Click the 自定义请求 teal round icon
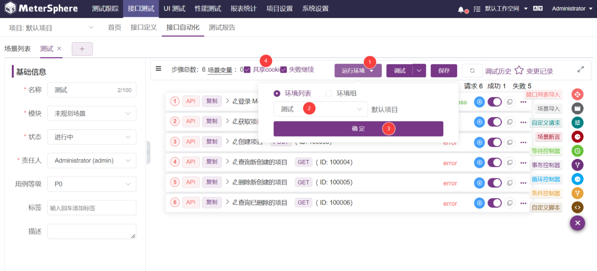Screen dimensions: 597x271 (x=577, y=122)
